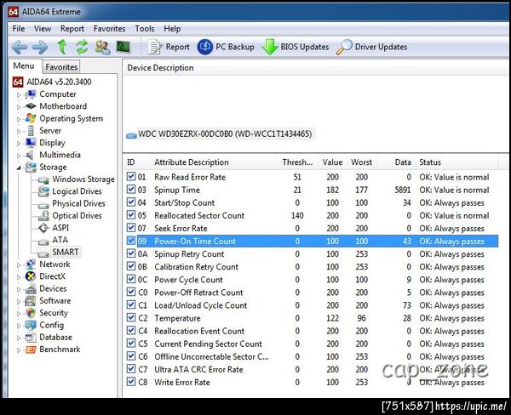Expand the Benchmark tree node
Image resolution: width=511 pixels, height=415 pixels.
(x=19, y=350)
